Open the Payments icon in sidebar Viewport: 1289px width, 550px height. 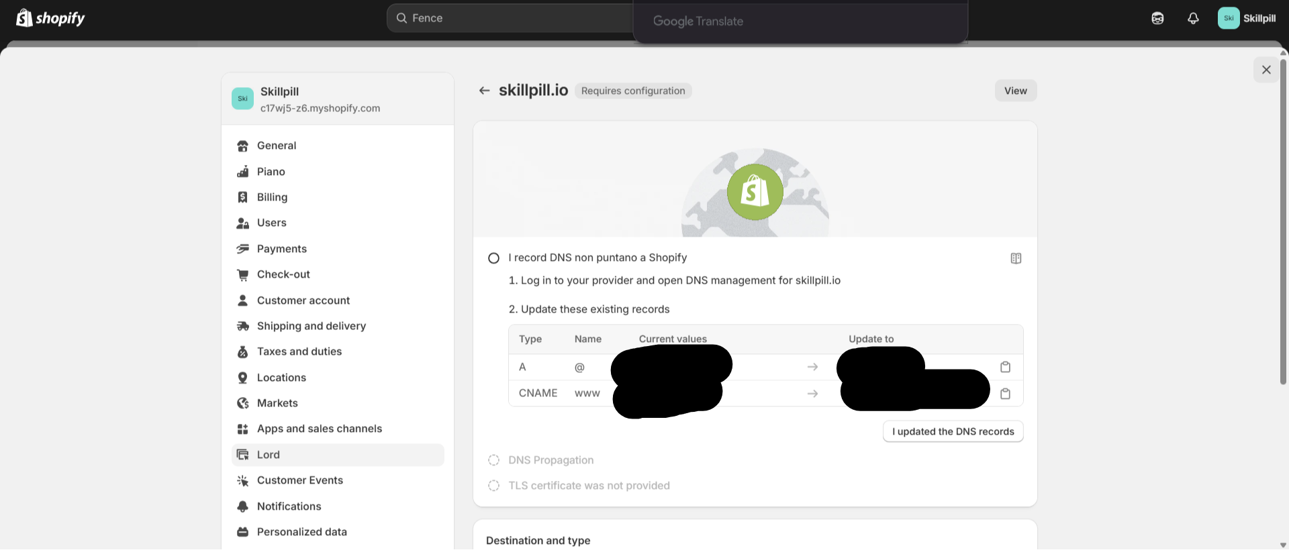pos(243,249)
